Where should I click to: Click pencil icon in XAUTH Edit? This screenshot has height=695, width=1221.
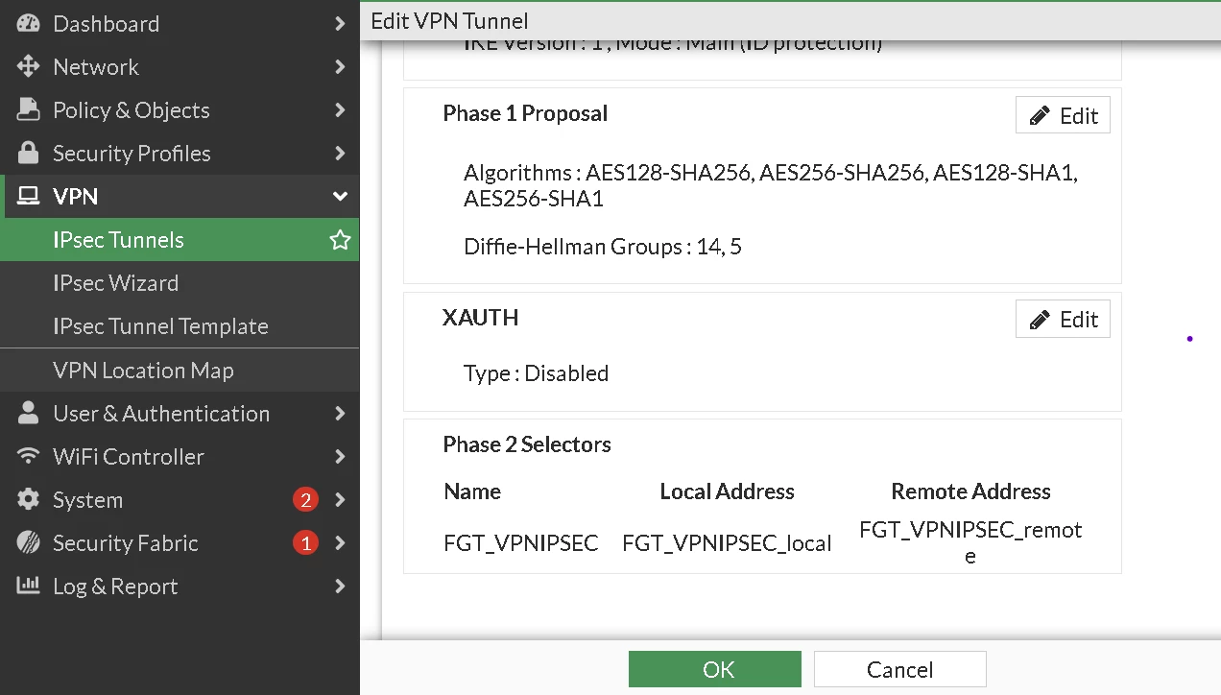click(x=1040, y=320)
